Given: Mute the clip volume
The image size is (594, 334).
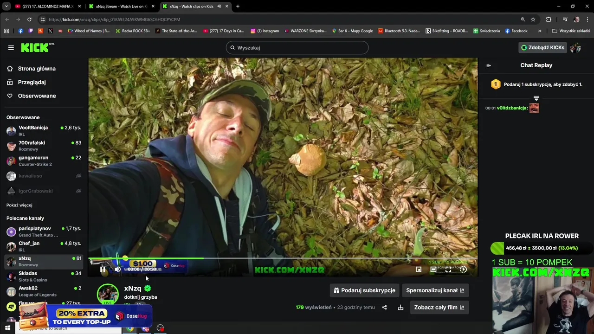Looking at the screenshot, I should tap(117, 269).
